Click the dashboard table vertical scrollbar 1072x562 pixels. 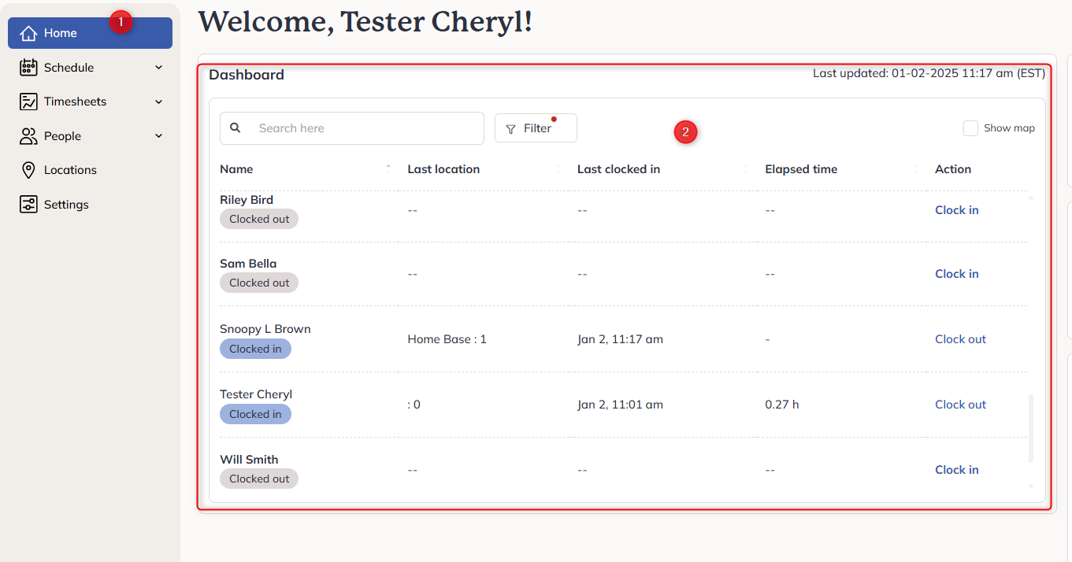(1031, 428)
